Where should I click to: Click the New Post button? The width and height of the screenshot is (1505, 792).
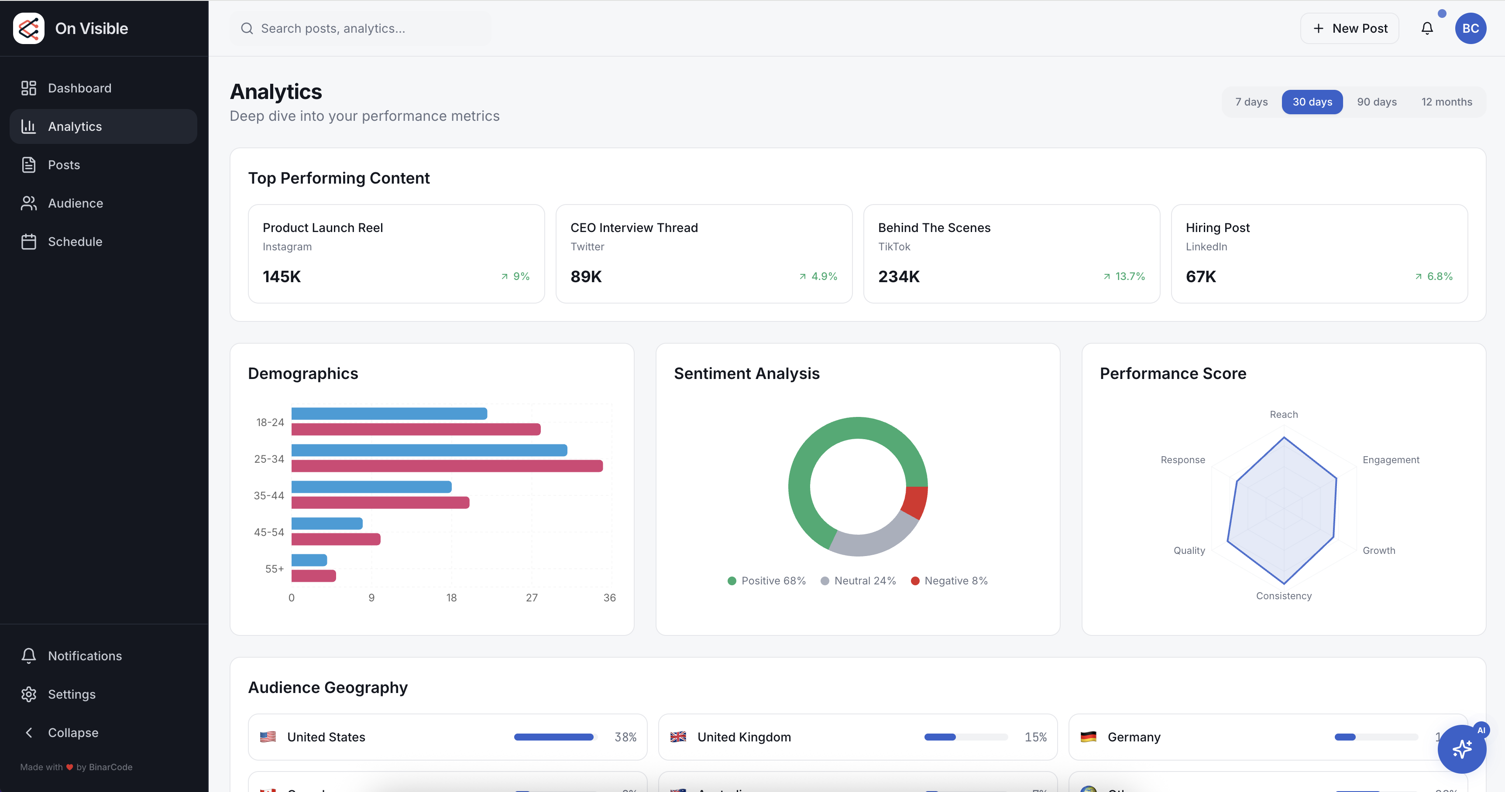coord(1350,28)
